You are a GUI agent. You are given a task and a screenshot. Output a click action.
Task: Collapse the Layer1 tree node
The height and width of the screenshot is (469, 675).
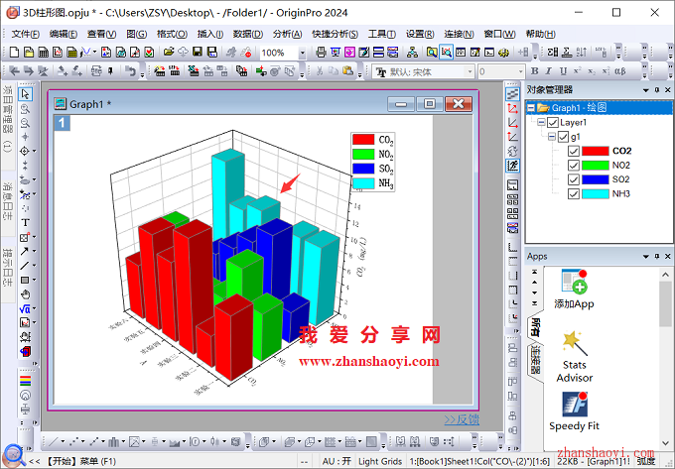pos(542,123)
